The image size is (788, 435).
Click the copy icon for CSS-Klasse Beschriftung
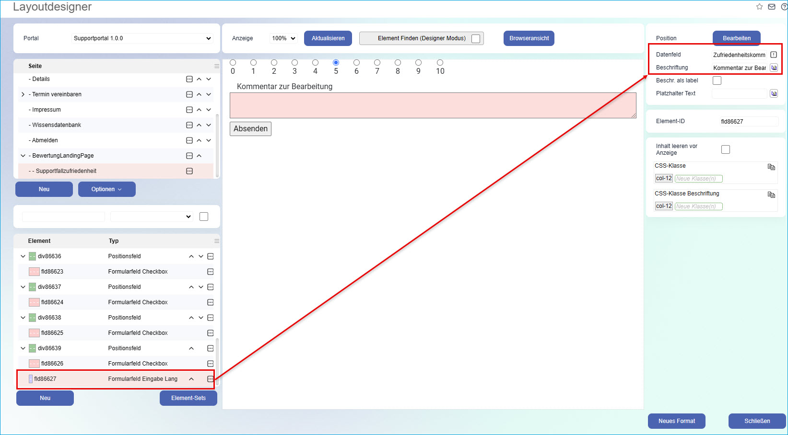click(x=771, y=195)
